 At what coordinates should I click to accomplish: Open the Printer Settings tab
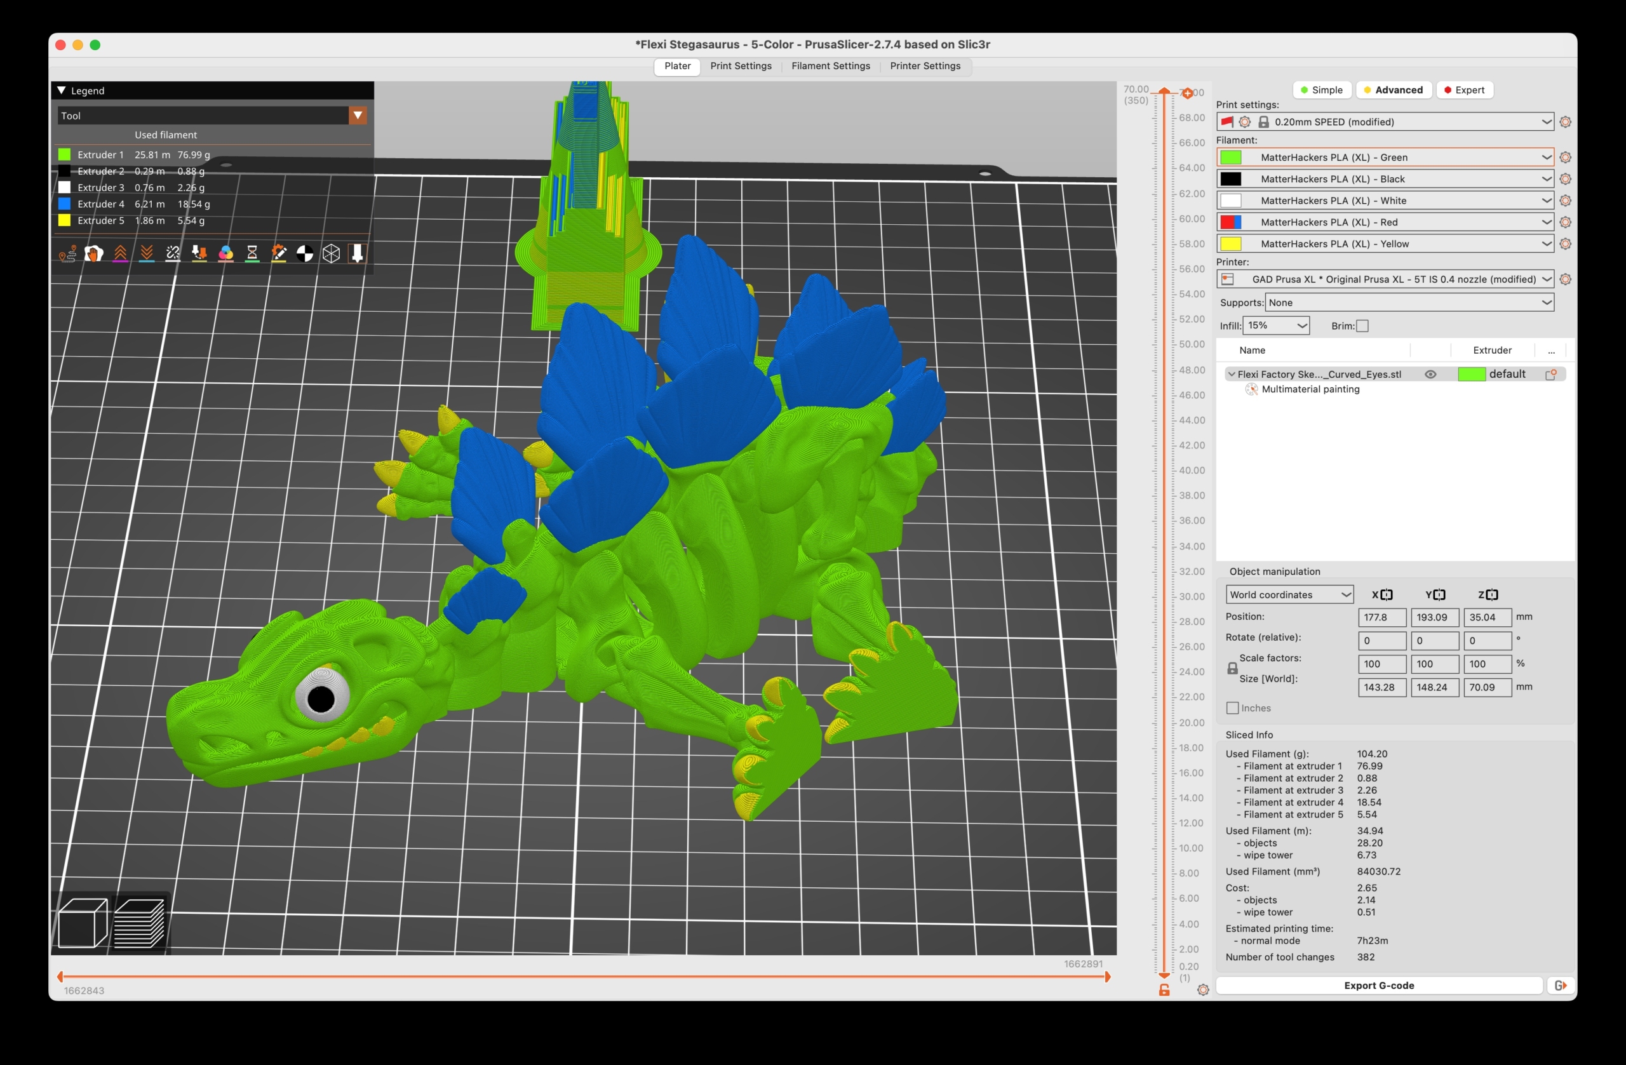click(924, 66)
